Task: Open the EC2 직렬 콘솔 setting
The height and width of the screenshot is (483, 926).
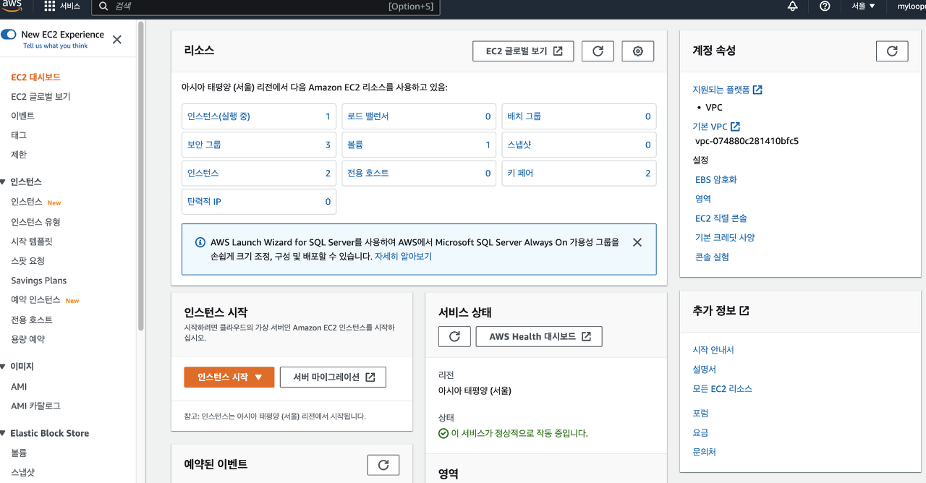Action: pyautogui.click(x=721, y=218)
